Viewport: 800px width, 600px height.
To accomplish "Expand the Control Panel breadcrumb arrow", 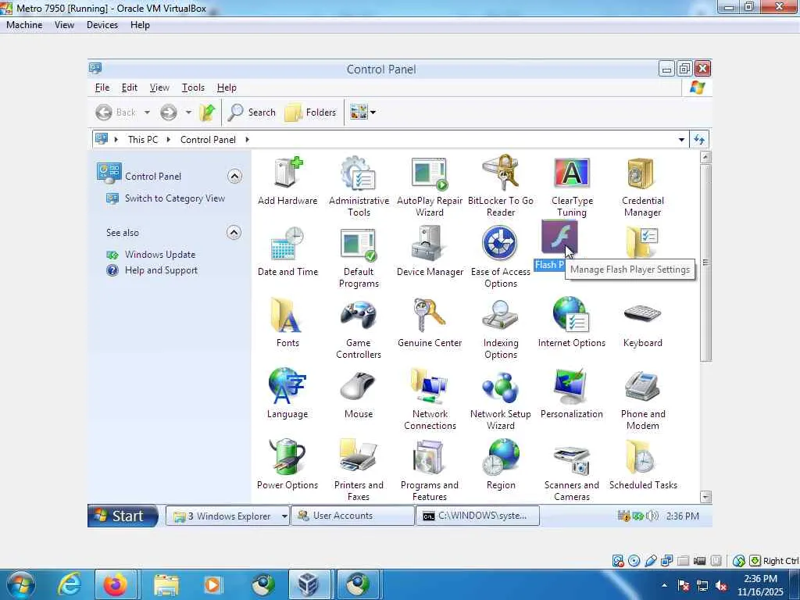I will tap(247, 140).
